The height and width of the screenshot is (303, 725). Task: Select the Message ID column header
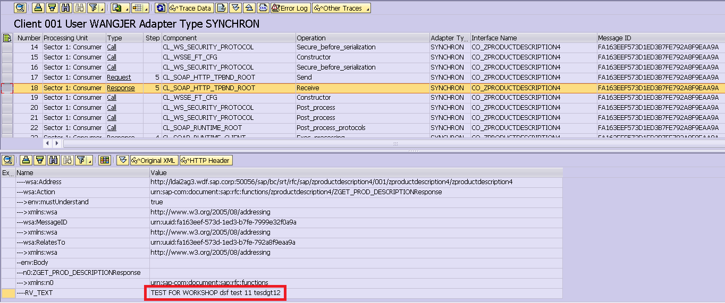point(661,38)
